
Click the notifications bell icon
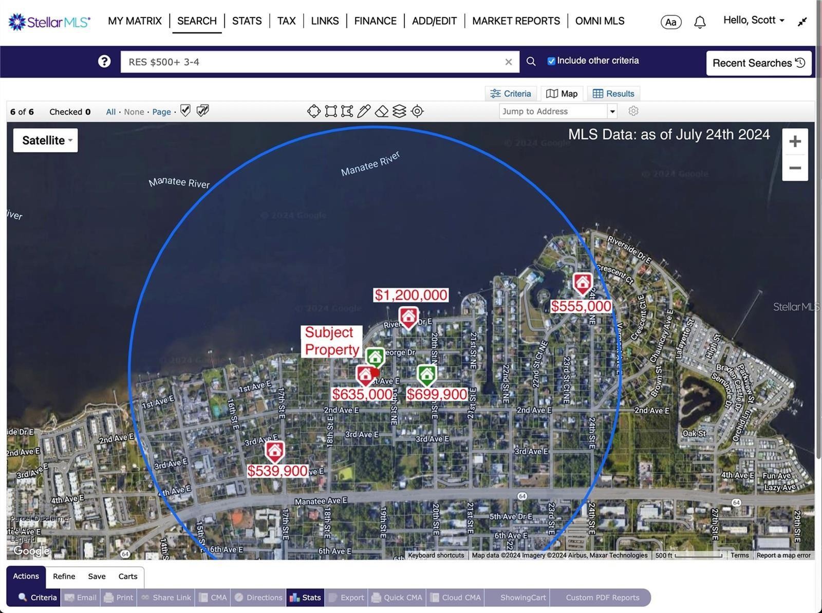pyautogui.click(x=700, y=22)
